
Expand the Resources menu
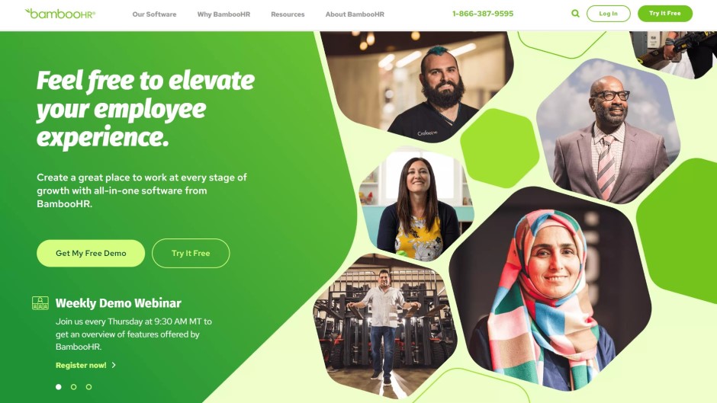point(288,14)
